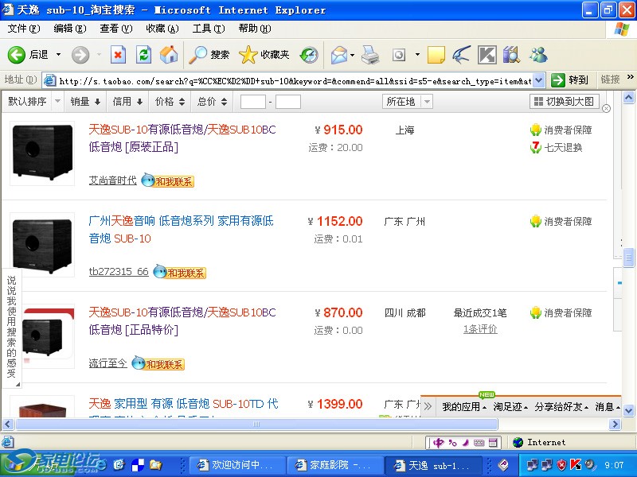The image size is (637, 477).
Task: Open the 收藏(A) menu
Action: [162, 29]
